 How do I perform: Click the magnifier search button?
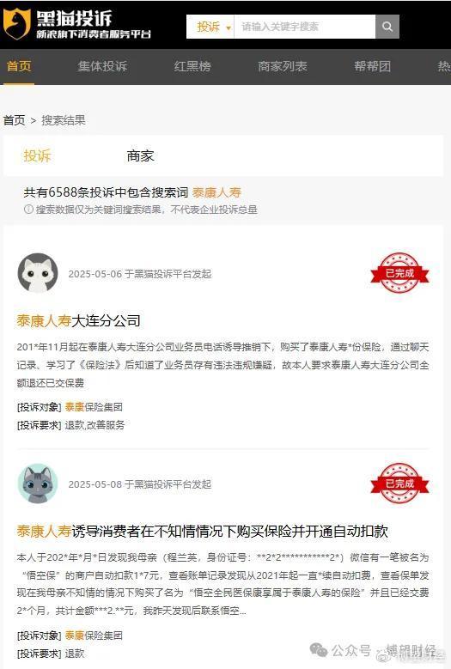pos(387,27)
